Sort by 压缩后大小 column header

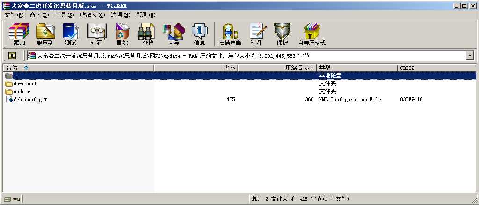pos(277,68)
